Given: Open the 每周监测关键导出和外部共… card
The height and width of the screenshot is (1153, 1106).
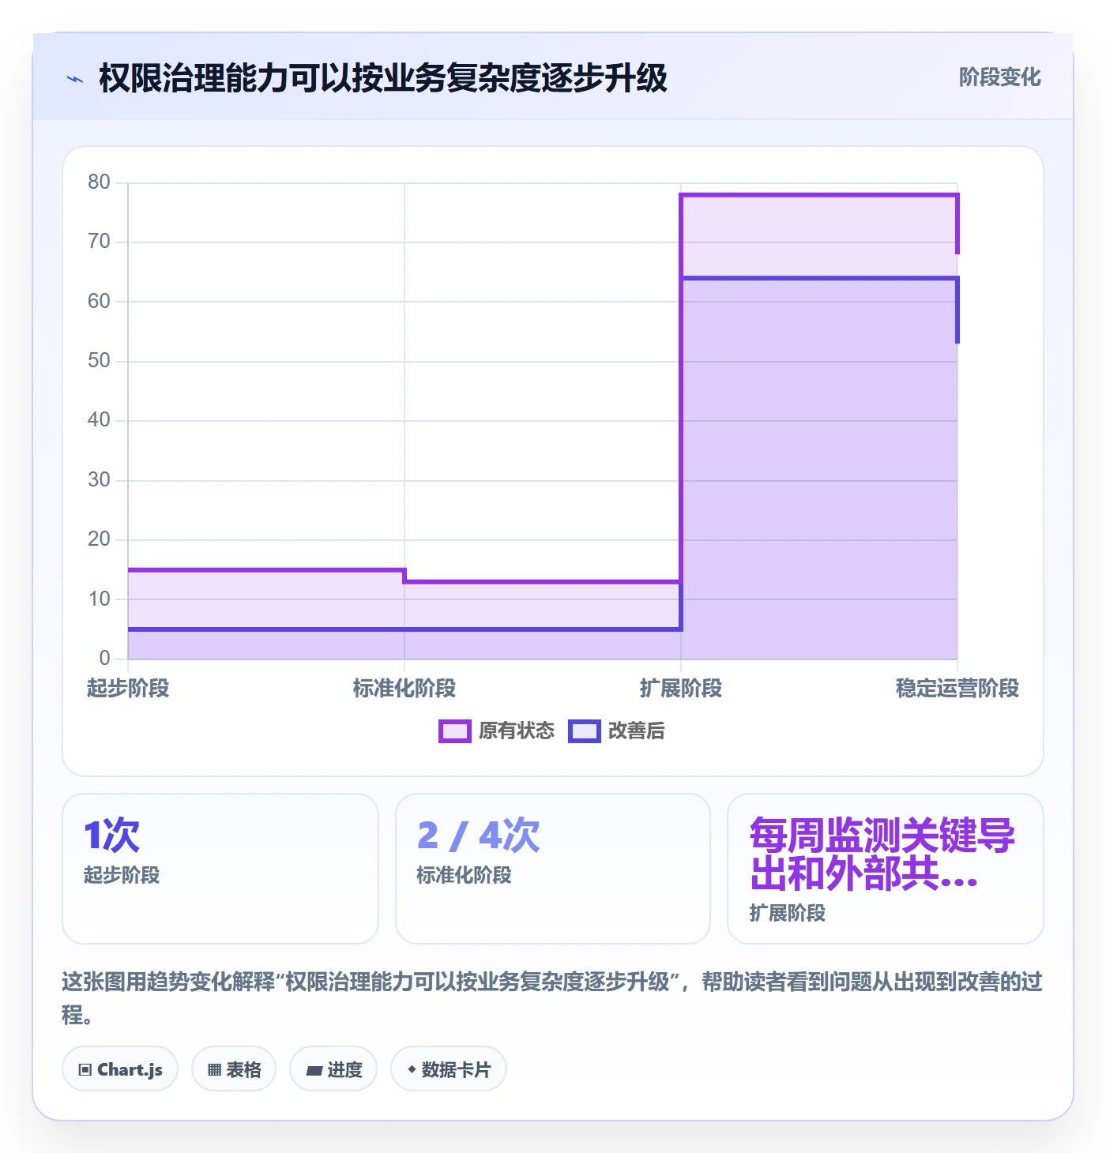Looking at the screenshot, I should pos(885,869).
